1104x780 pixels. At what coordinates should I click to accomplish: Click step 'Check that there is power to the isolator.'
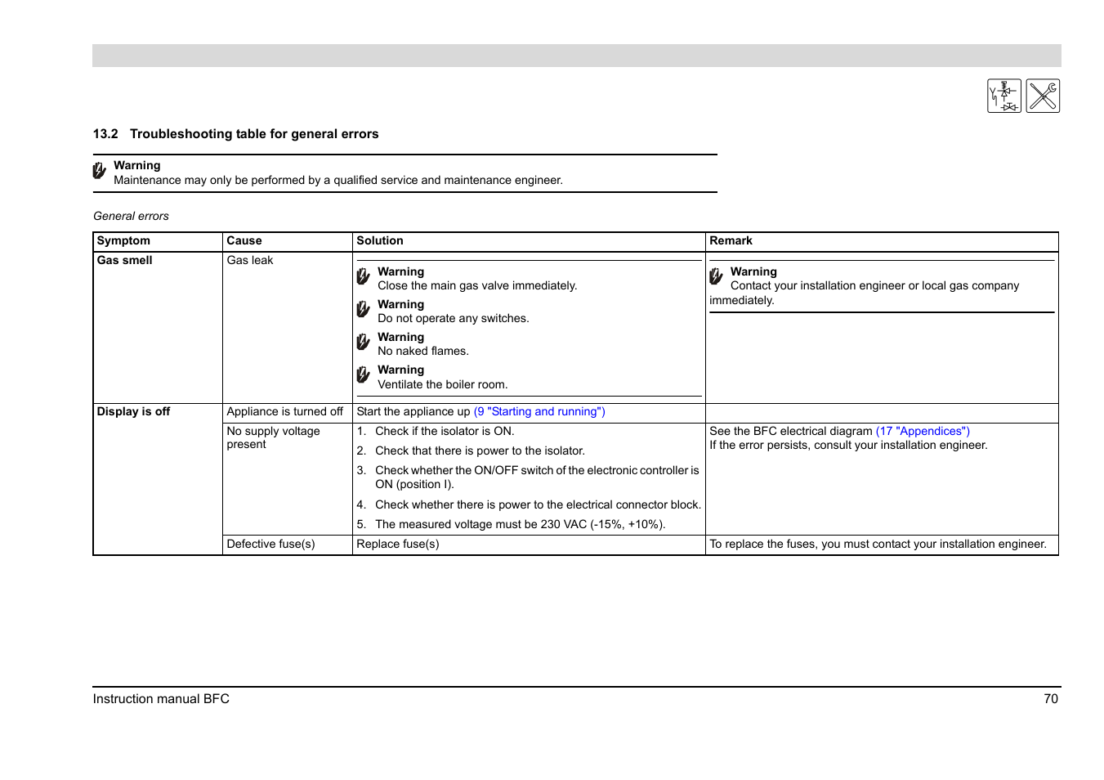click(x=480, y=451)
